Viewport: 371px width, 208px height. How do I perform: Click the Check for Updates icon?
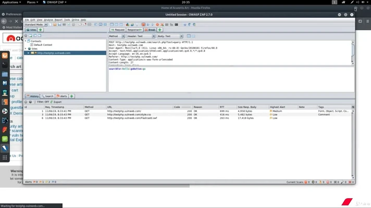coord(132,24)
